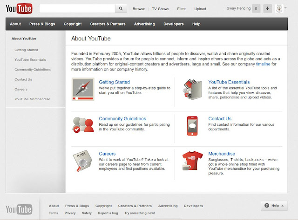Click Try something new! footer link
Image resolution: width=298 pixels, height=220 pixels.
click(x=140, y=213)
